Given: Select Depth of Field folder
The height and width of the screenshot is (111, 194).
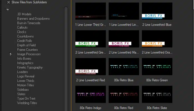Looking at the screenshot, I should [26, 45].
